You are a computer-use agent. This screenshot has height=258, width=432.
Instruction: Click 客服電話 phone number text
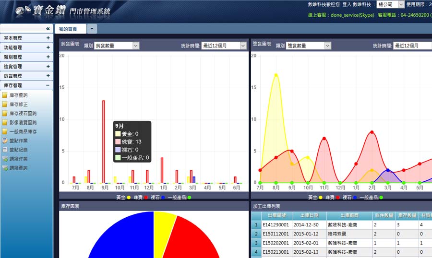[x=405, y=15]
